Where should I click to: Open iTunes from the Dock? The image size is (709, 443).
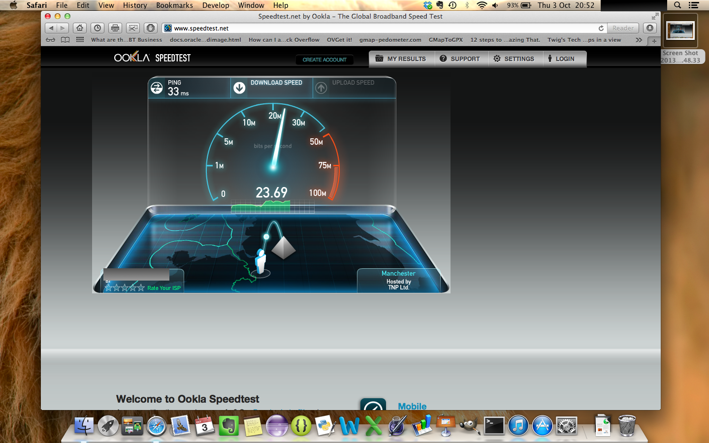518,426
